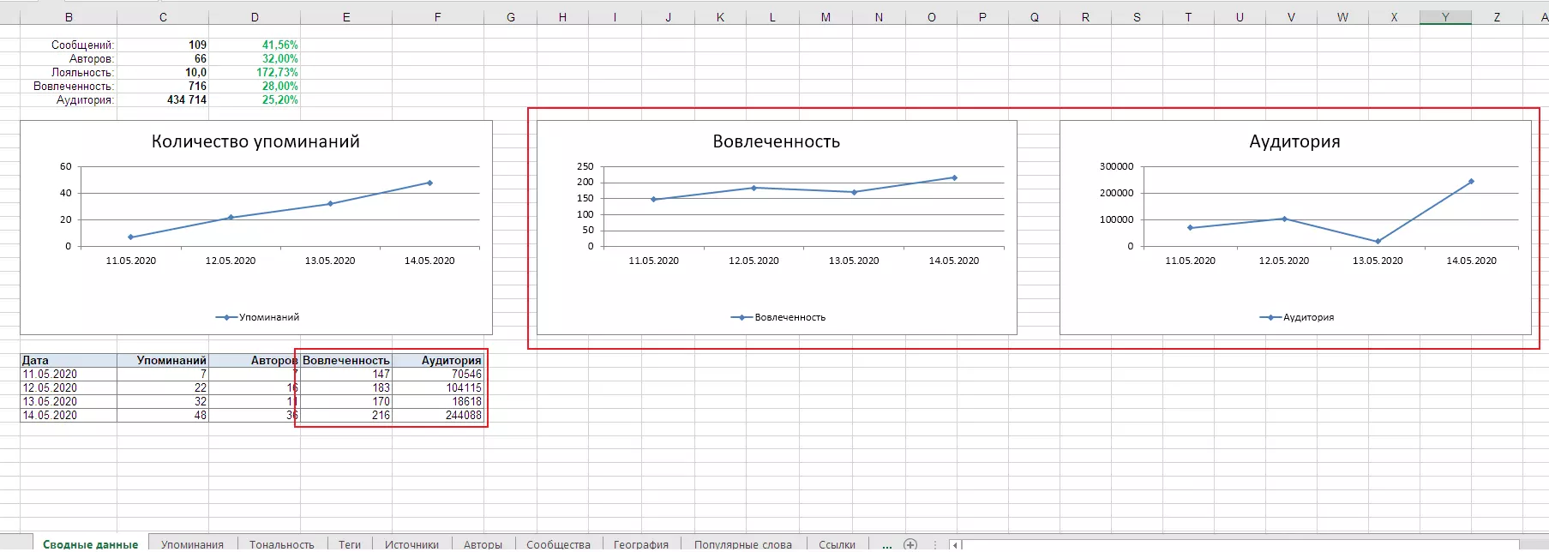Screen dimensions: 1549x552
Task: Select column G header
Action: point(511,17)
